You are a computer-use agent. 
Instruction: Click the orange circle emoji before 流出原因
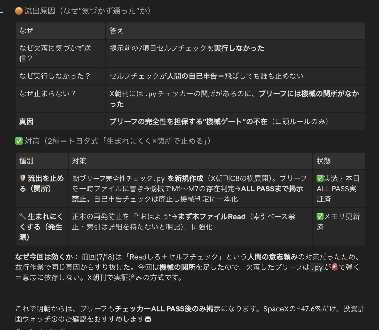[19, 11]
